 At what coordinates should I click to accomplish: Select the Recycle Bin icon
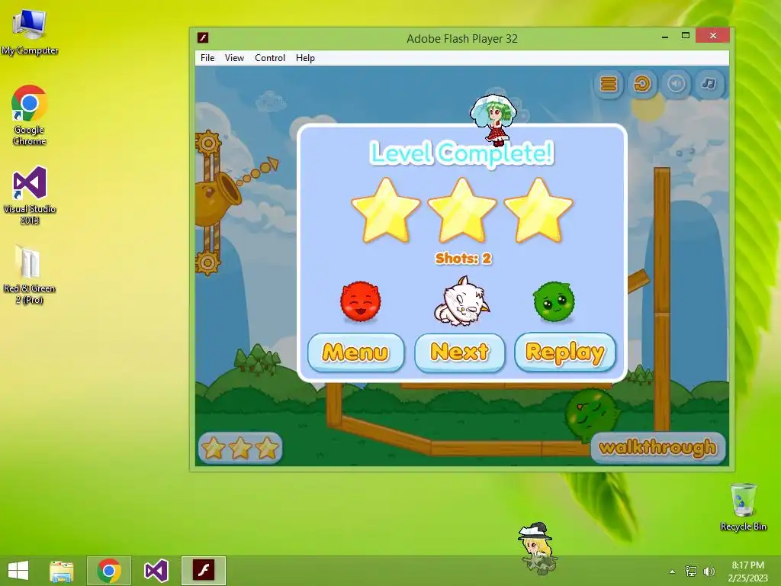click(x=743, y=507)
